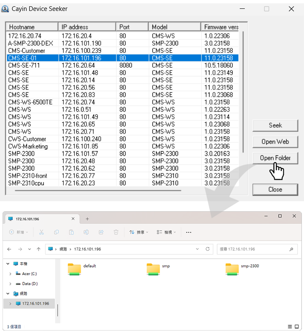Image resolution: width=304 pixels, height=336 pixels.
Task: Select the CWS-Marketing device row
Action: coord(122,146)
